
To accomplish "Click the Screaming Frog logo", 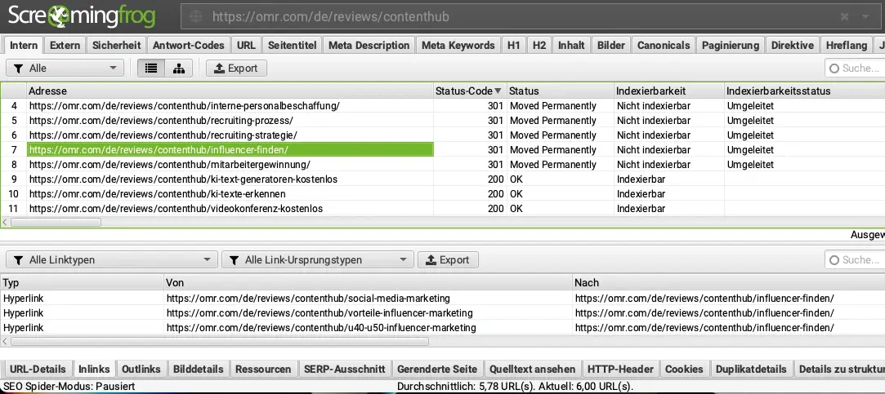I will [x=82, y=17].
